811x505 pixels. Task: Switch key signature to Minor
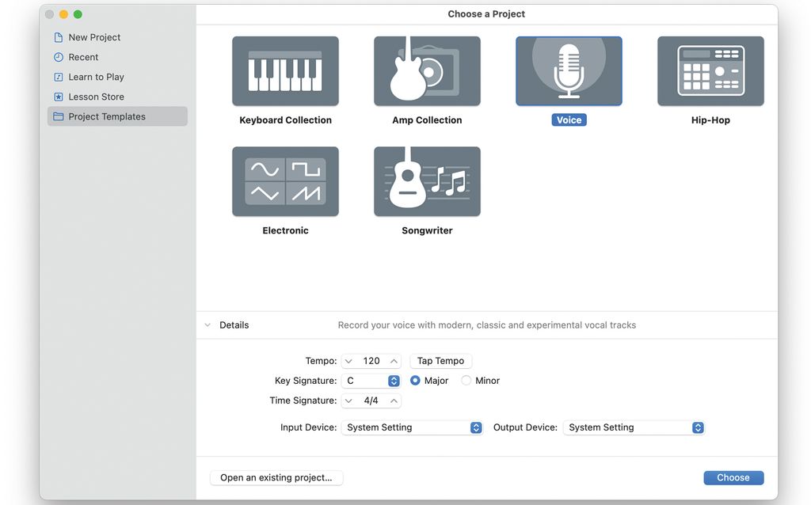point(466,380)
